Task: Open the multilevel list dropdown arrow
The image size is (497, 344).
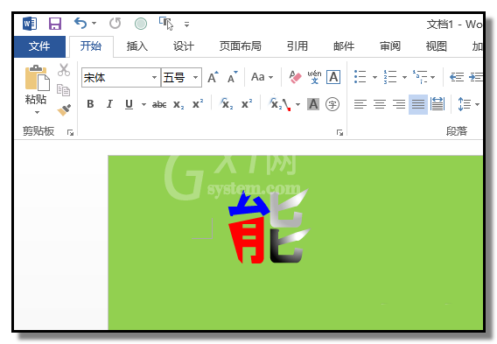Action: [x=432, y=77]
